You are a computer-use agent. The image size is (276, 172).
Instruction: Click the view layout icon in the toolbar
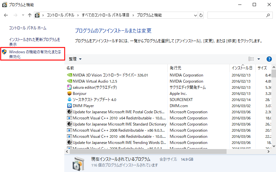pos(251,59)
